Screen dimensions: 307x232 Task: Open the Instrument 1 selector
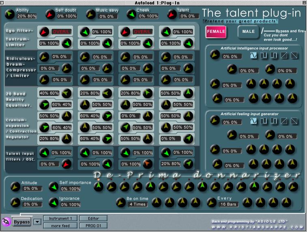coord(60,219)
